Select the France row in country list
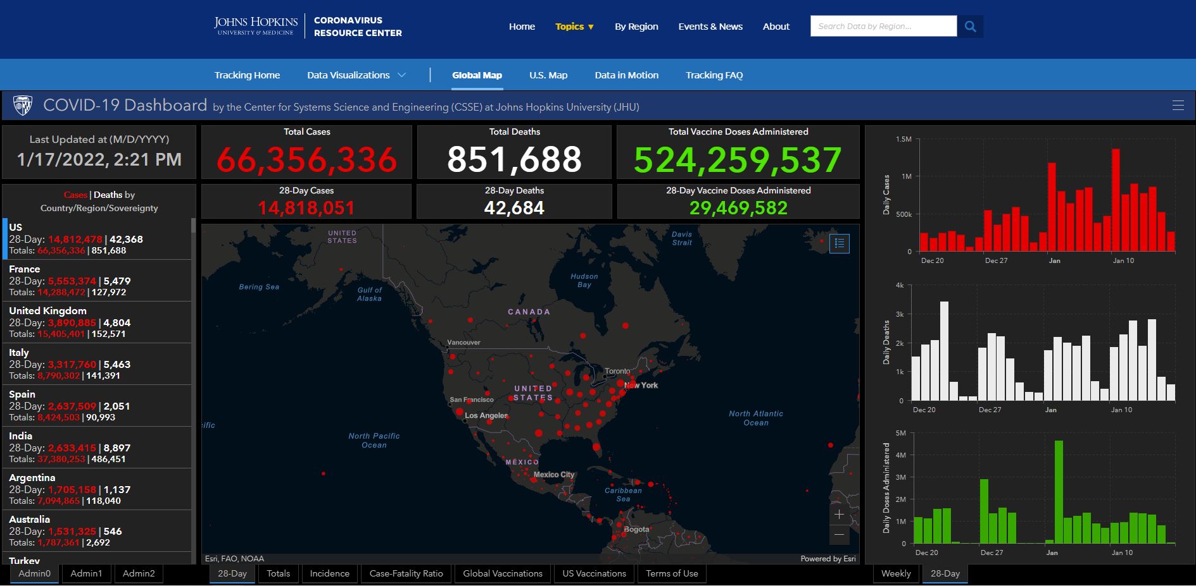 pos(98,281)
